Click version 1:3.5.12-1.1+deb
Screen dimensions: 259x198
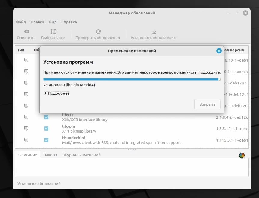coord(232,129)
